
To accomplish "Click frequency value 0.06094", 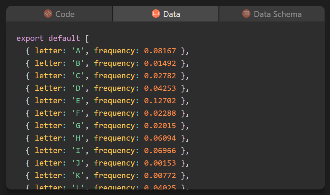I will (x=160, y=138).
